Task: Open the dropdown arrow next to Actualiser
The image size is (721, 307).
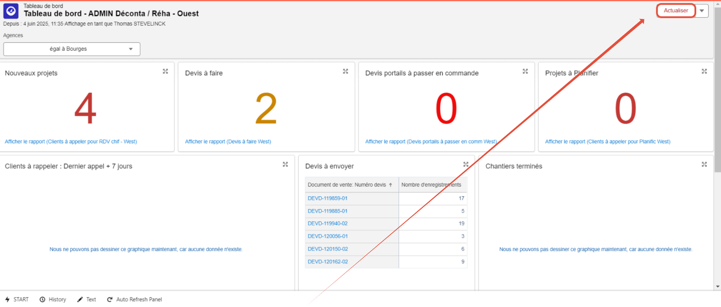Action: tap(702, 11)
